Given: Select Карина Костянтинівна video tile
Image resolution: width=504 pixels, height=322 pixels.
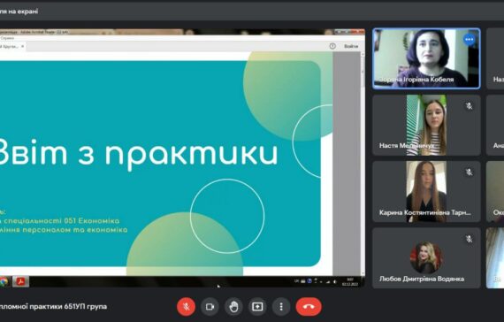Looking at the screenshot, I should click(x=426, y=192).
